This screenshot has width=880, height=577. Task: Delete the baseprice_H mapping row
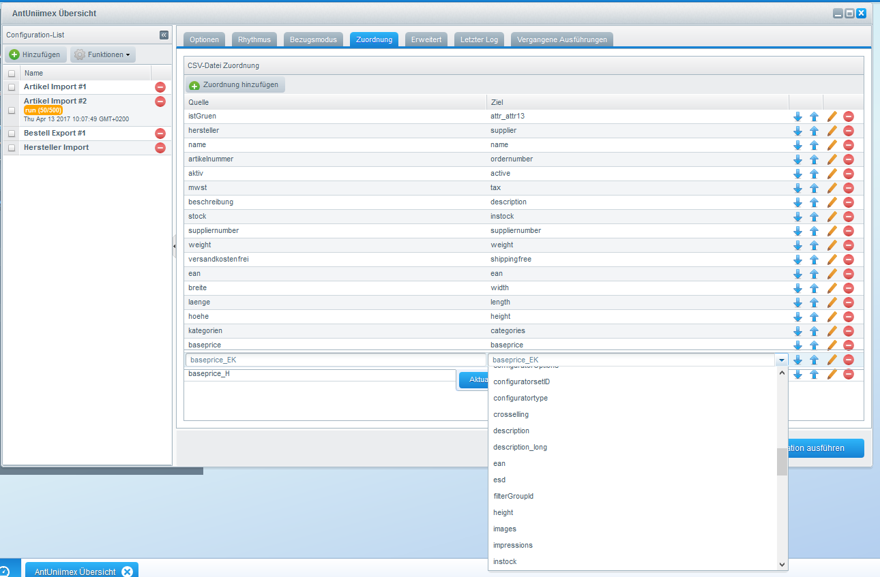point(849,374)
